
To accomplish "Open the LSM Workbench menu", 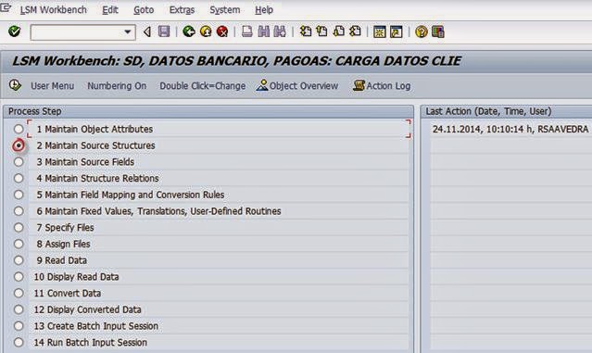I will [53, 10].
